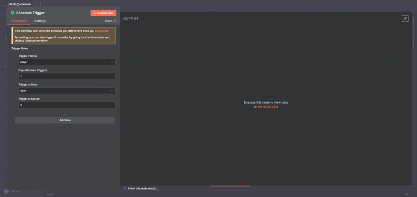Click the OUTPUT panel heading
417x197 pixels.
(131, 19)
